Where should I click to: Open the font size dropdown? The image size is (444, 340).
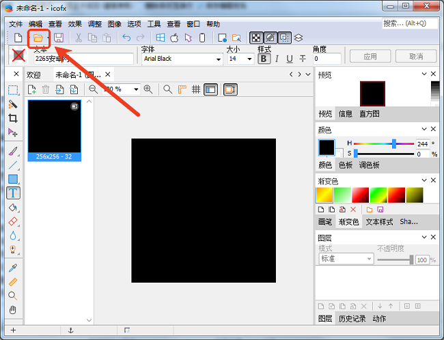click(x=250, y=59)
